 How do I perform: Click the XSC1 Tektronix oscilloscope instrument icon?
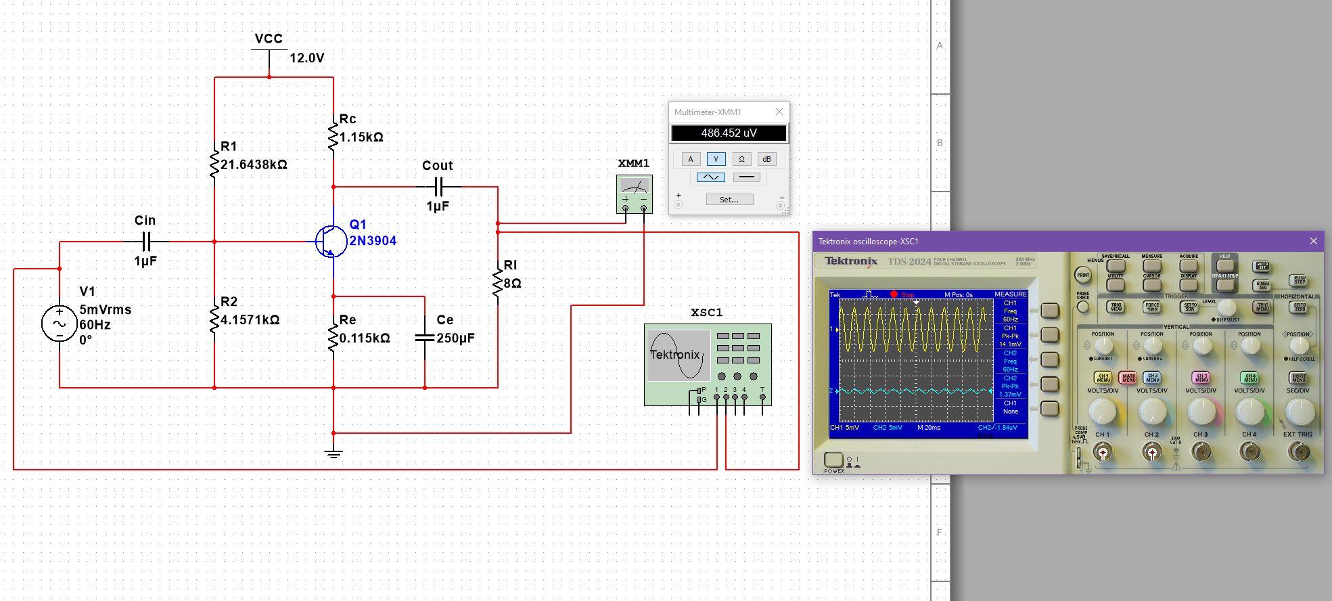point(708,365)
